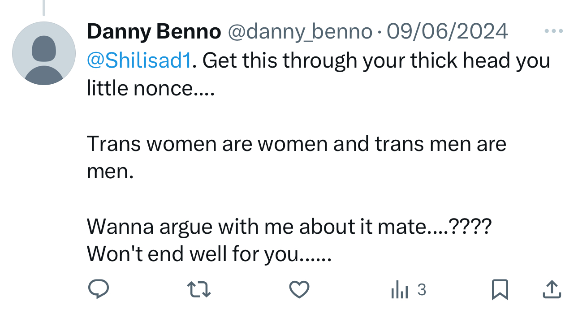Image resolution: width=578 pixels, height=318 pixels.
Task: Click the thread connector line above the avatar
Action: click(44, 8)
